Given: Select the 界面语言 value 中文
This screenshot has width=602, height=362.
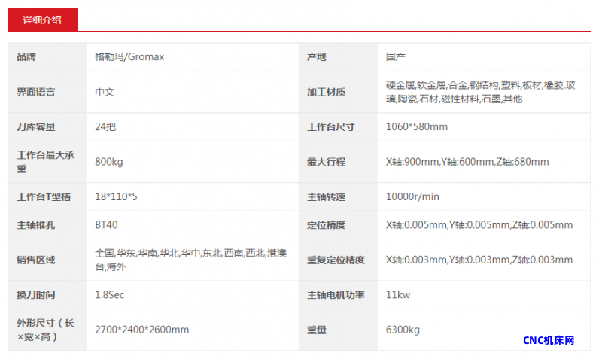Looking at the screenshot, I should click(x=105, y=92).
